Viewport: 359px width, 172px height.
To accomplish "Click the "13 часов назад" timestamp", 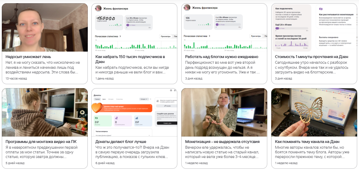I will click(x=16, y=78).
